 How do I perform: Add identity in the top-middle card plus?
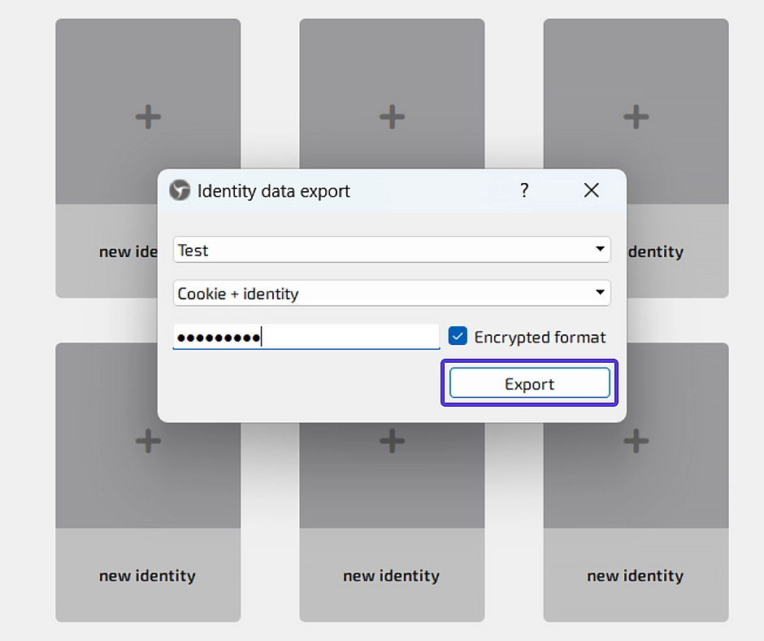(393, 117)
